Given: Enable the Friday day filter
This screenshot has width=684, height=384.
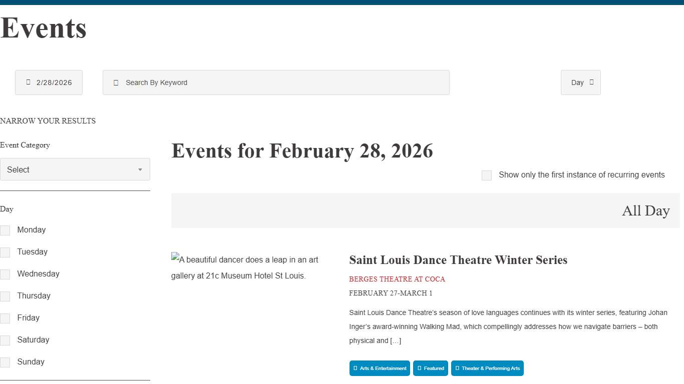Looking at the screenshot, I should click(5, 318).
